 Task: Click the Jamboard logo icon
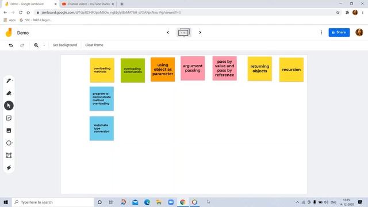pos(9,32)
